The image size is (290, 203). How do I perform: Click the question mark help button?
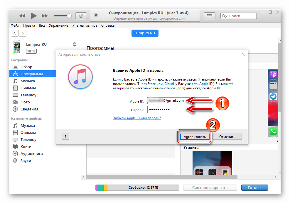click(65, 137)
